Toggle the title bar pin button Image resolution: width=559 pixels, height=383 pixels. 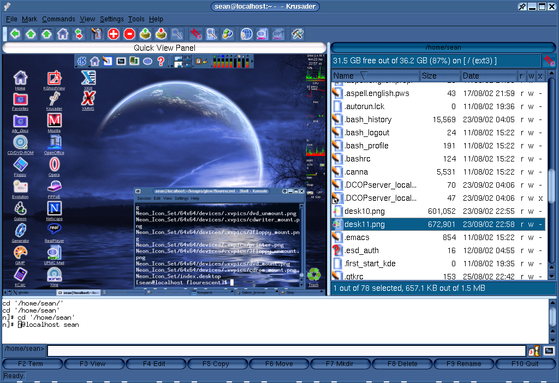click(522, 7)
